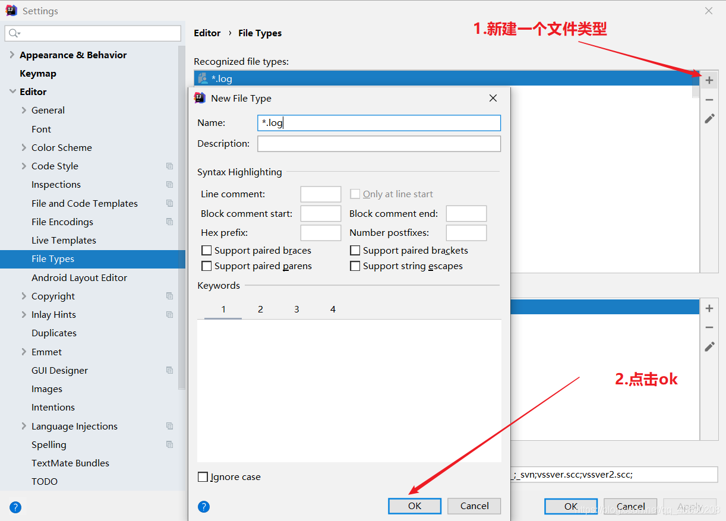
Task: Click OK in the New File Type dialog
Action: 414,506
